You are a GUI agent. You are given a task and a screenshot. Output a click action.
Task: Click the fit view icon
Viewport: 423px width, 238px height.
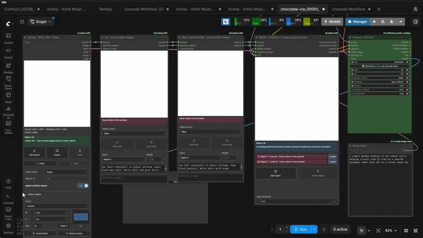pyautogui.click(x=378, y=231)
